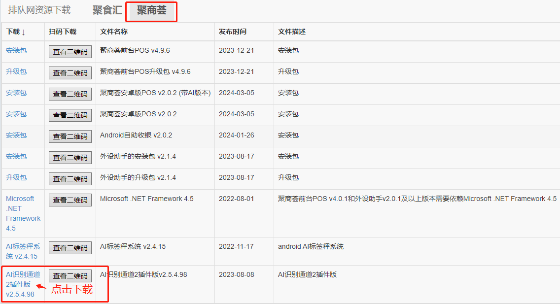This screenshot has height=304, width=560.
Task: Download AI识别通道2插件版 v2.5.4.98 link
Action: coord(23,284)
